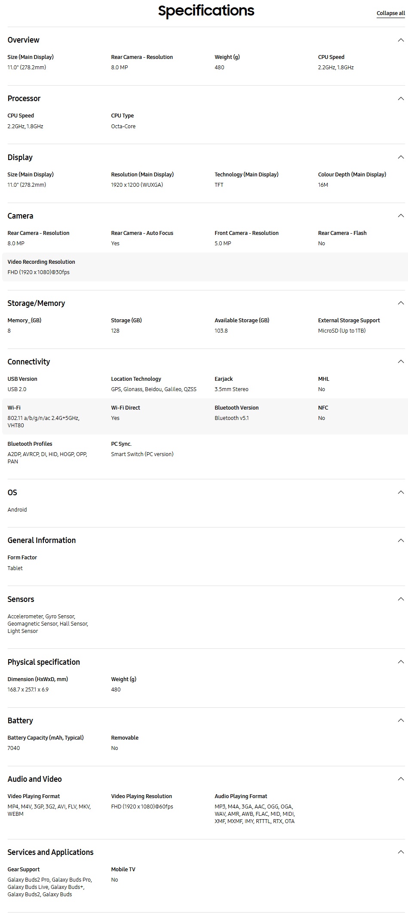Image resolution: width=408 pixels, height=913 pixels.
Task: Select the Android OS value
Action: [17, 510]
